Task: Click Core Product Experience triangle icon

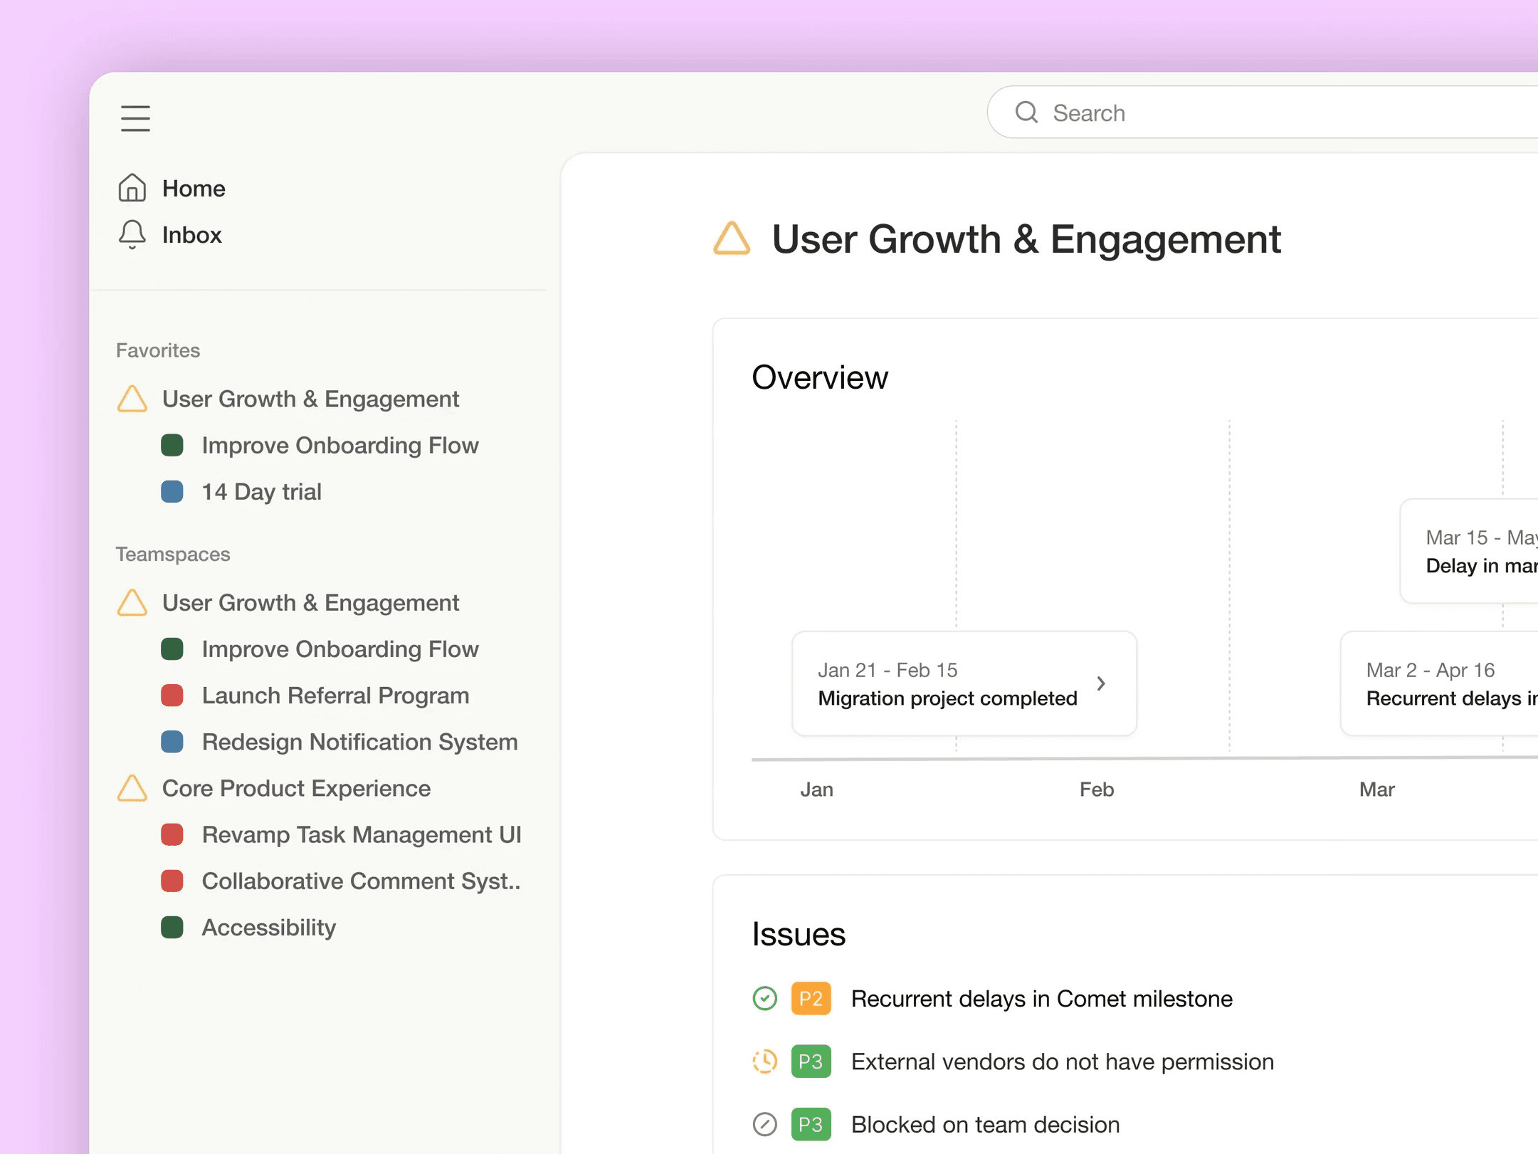Action: click(x=132, y=788)
